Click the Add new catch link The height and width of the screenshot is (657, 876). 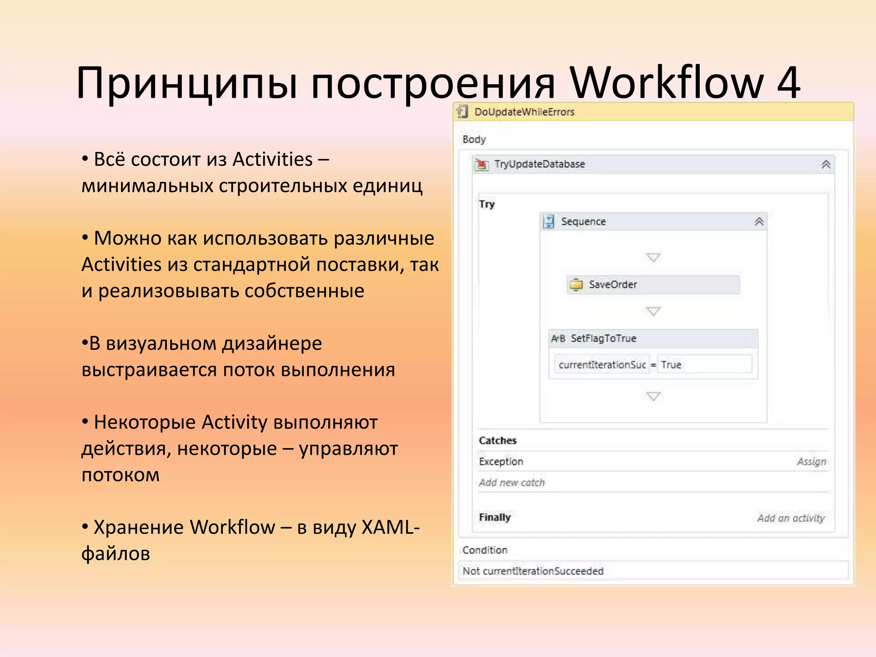(512, 482)
